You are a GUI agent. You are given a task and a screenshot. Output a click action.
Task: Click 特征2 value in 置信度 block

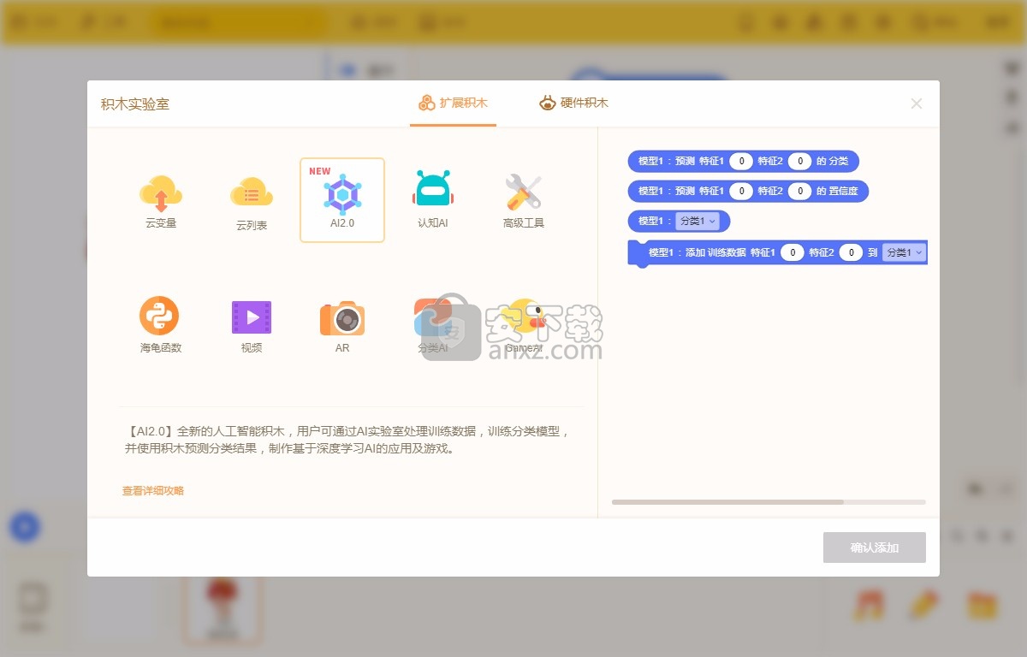click(x=799, y=191)
